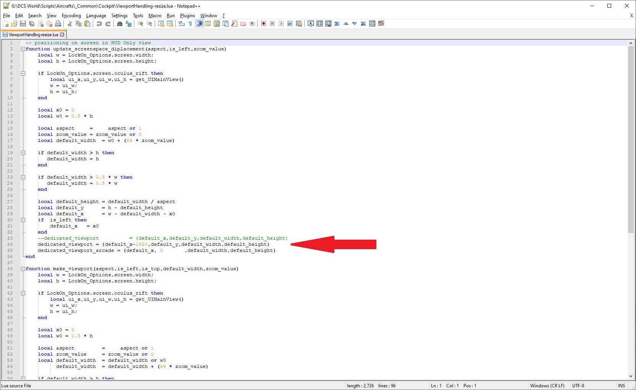Open the Encoding menu

(71, 16)
